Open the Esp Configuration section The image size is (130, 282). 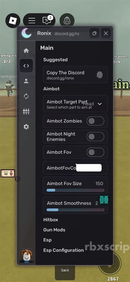coord(64,250)
